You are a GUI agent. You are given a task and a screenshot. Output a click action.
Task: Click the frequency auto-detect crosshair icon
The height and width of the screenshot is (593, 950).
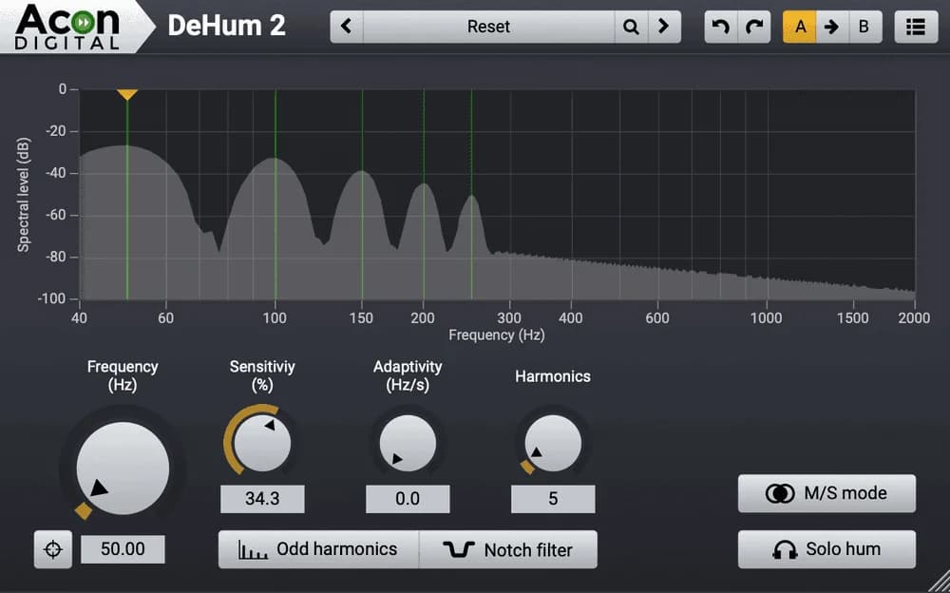(53, 549)
